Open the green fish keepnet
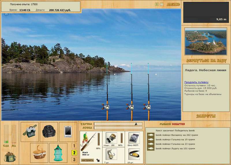The height and width of the screenshot is (165, 231). pos(58,153)
